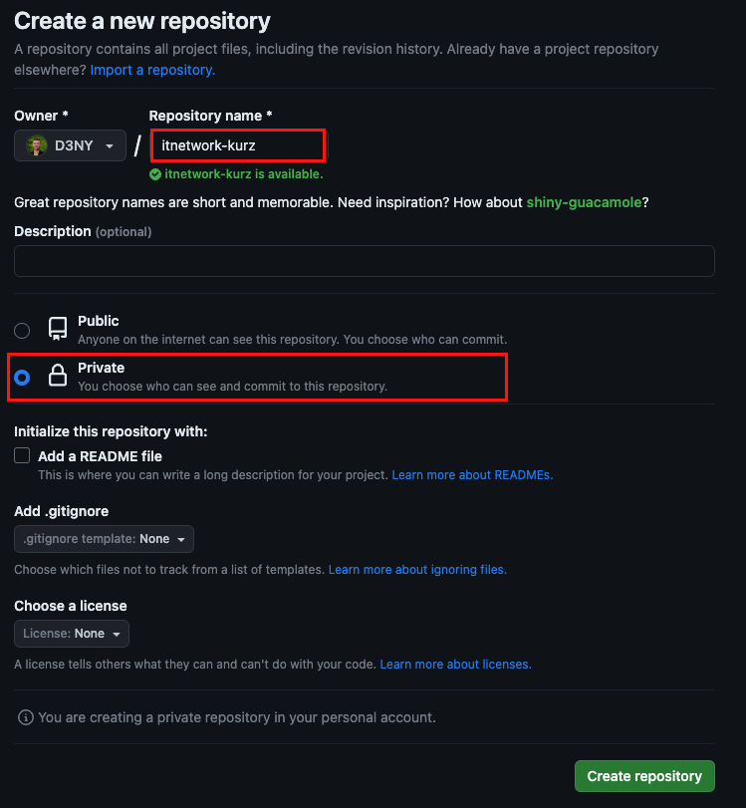Image resolution: width=746 pixels, height=808 pixels.
Task: Enable the Add a README file checkbox
Action: (22, 456)
